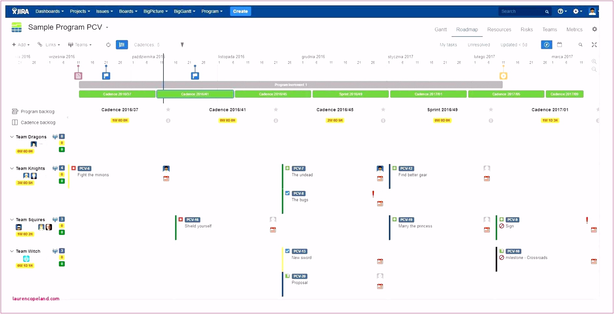614x314 pixels.
Task: Collapse the Team Dragons row
Action: [12, 137]
